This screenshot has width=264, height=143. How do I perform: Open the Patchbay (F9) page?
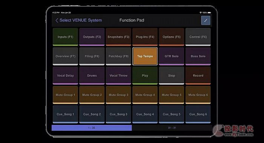118,56
